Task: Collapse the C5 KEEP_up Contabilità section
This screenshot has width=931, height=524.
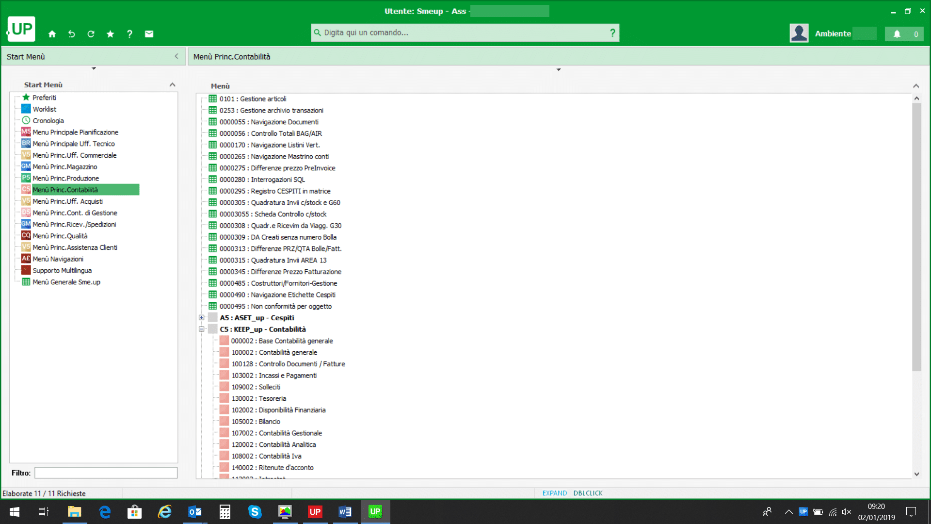Action: 201,329
